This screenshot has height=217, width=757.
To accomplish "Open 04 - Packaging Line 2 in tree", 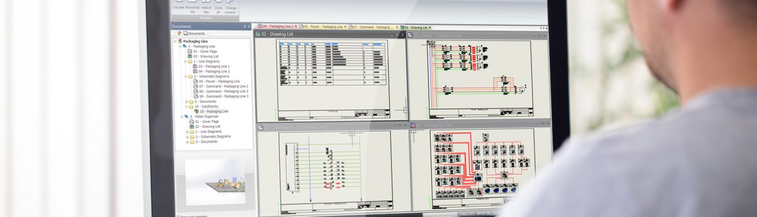I will (x=211, y=71).
